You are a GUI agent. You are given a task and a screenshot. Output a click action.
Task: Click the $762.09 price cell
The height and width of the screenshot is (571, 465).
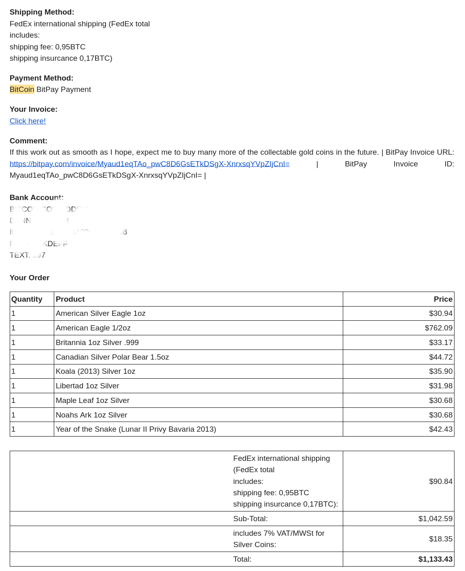pyautogui.click(x=399, y=328)
